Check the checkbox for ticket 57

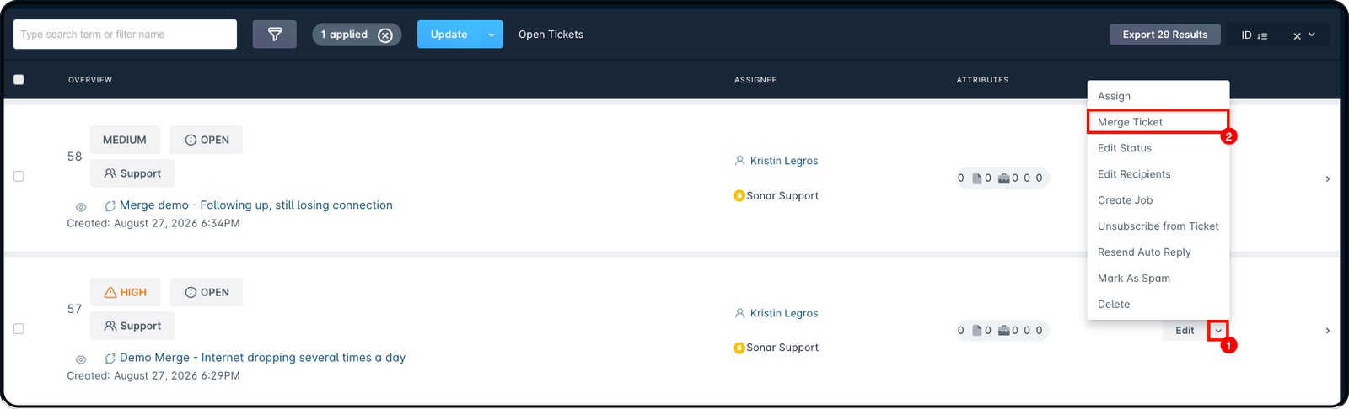tap(19, 329)
